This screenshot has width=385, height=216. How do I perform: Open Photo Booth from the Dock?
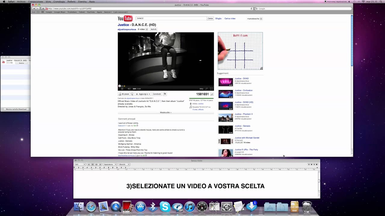[128, 207]
